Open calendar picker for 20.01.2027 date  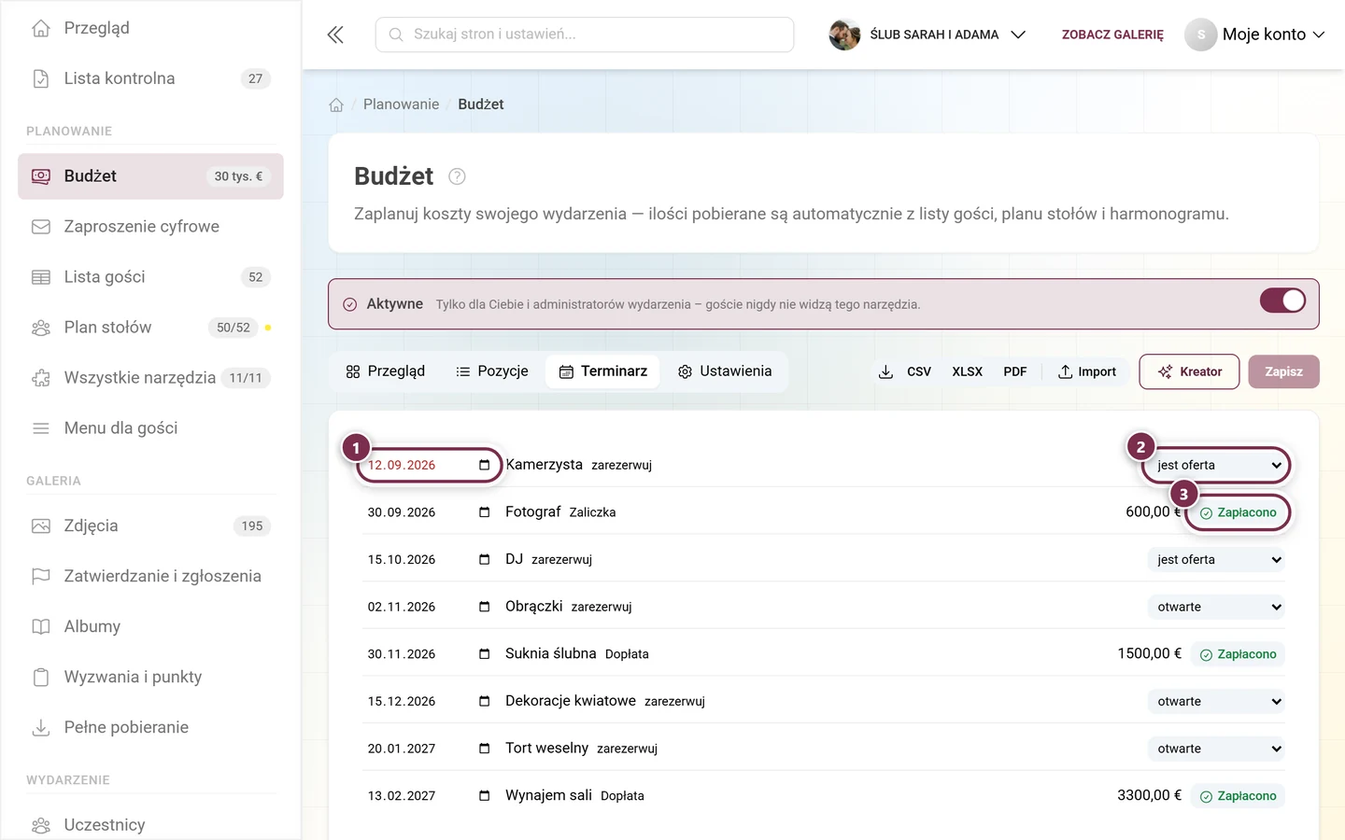pyautogui.click(x=484, y=749)
